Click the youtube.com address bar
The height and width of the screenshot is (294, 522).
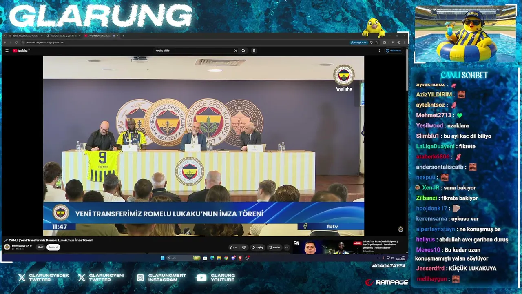point(184,42)
